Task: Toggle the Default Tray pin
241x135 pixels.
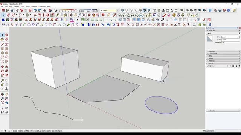Action: (x=238, y=28)
